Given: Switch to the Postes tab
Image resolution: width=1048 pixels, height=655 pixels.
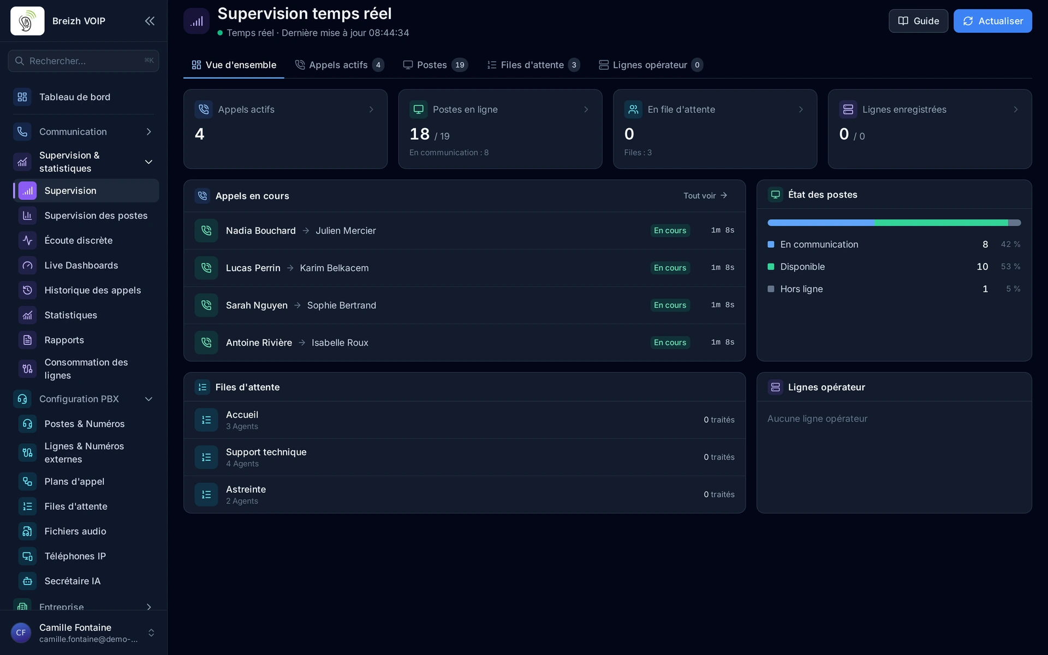Looking at the screenshot, I should [x=435, y=65].
